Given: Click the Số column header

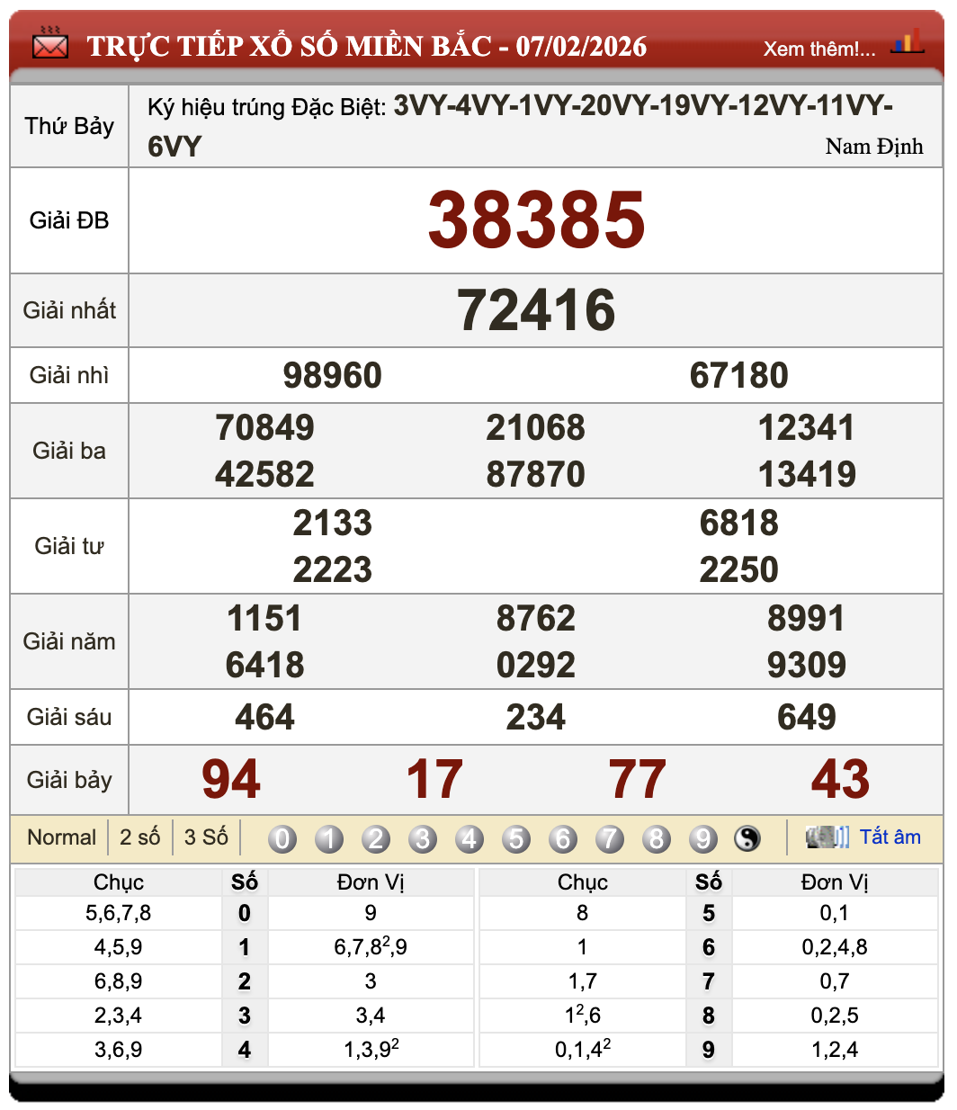Looking at the screenshot, I should 245,882.
